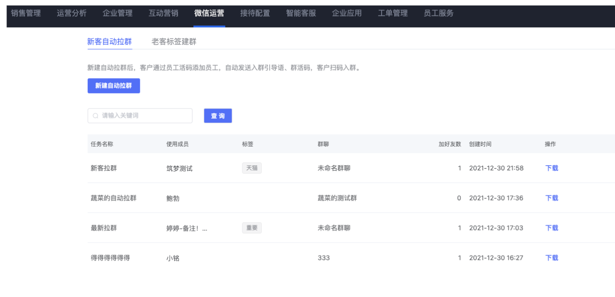The width and height of the screenshot is (615, 297).
Task: Open the 销售管理 menu
Action: tap(26, 13)
